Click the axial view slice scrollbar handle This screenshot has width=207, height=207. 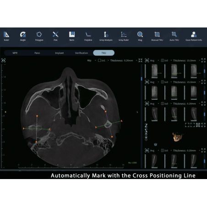click(142, 79)
